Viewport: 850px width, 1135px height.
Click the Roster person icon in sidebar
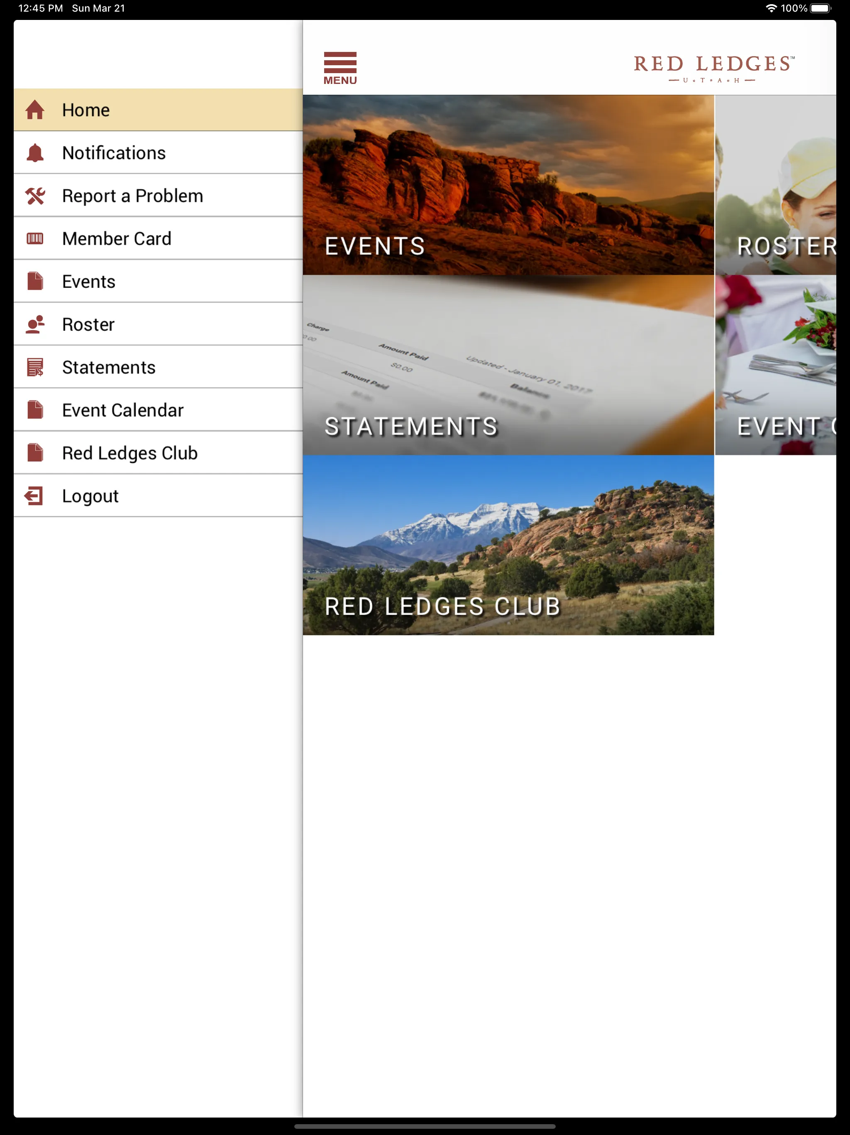[x=35, y=324]
